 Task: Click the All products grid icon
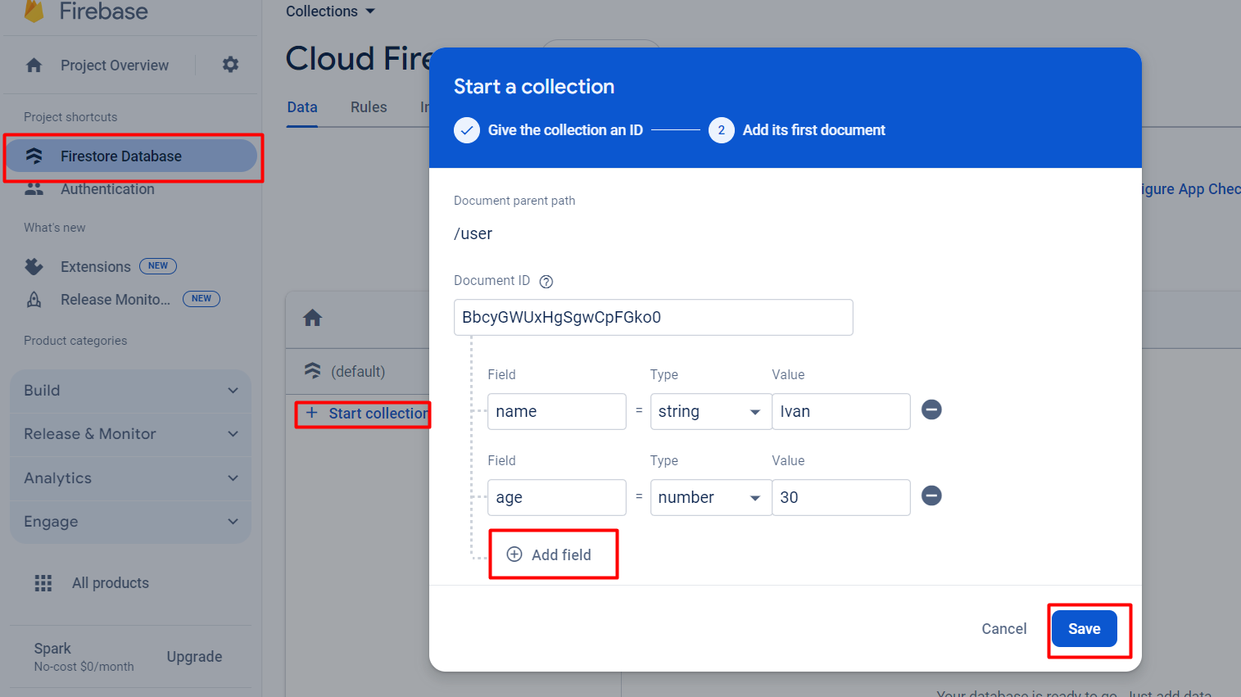43,583
